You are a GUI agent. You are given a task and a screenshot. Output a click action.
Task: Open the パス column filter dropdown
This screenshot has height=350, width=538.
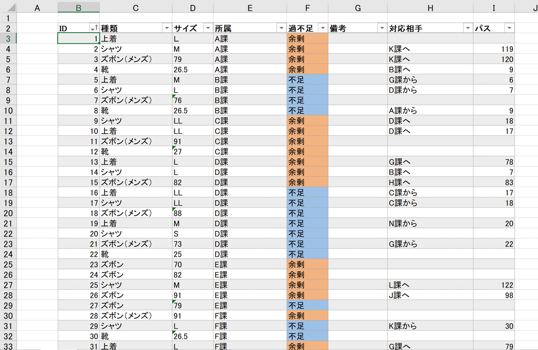click(509, 28)
